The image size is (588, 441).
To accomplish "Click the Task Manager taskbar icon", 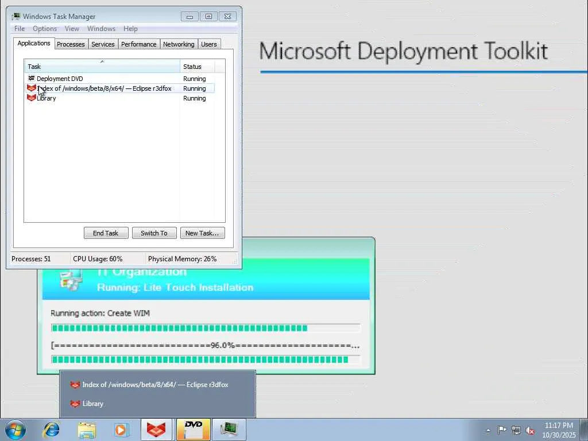I will [229, 430].
